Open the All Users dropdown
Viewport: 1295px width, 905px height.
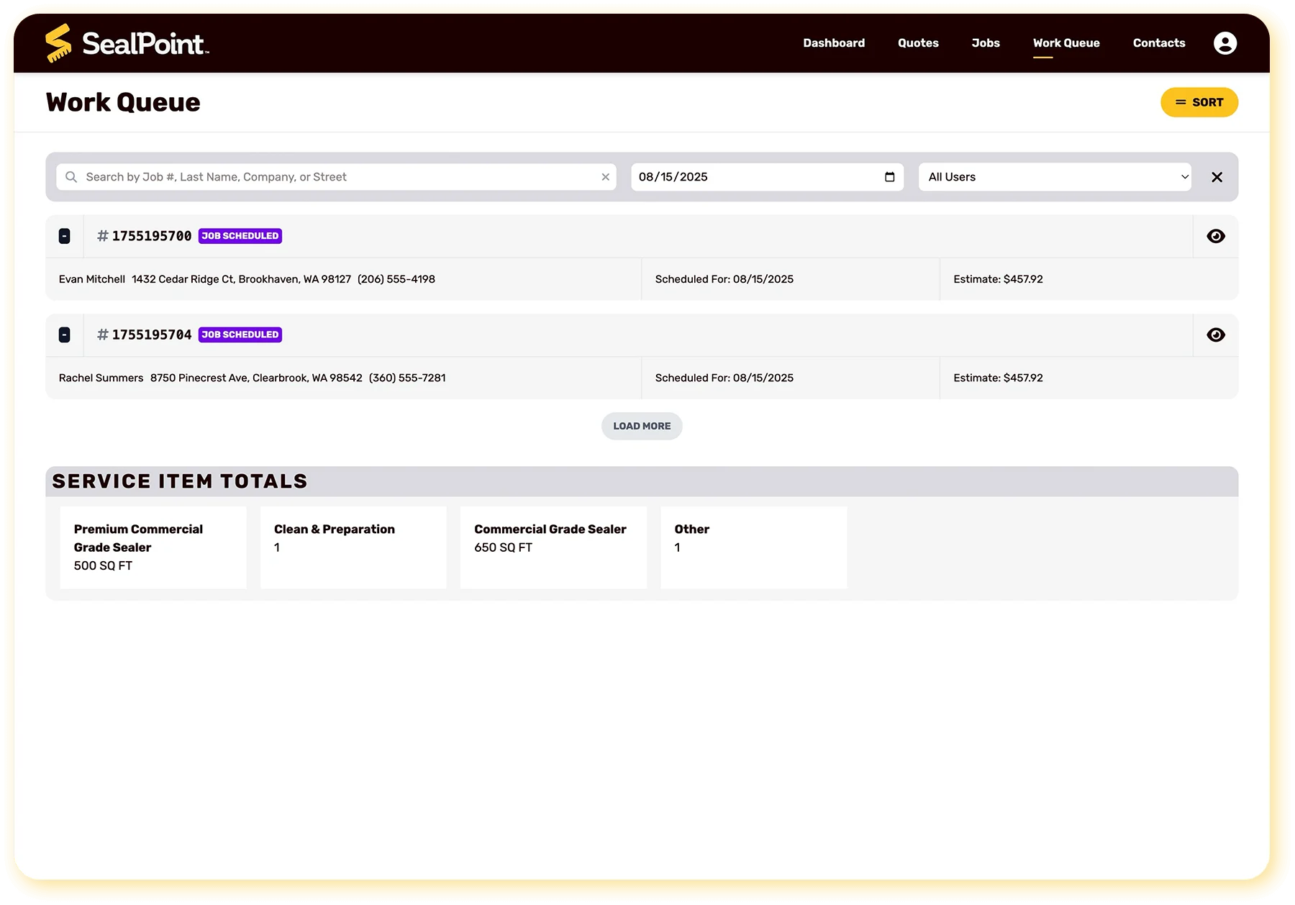pyautogui.click(x=1055, y=176)
